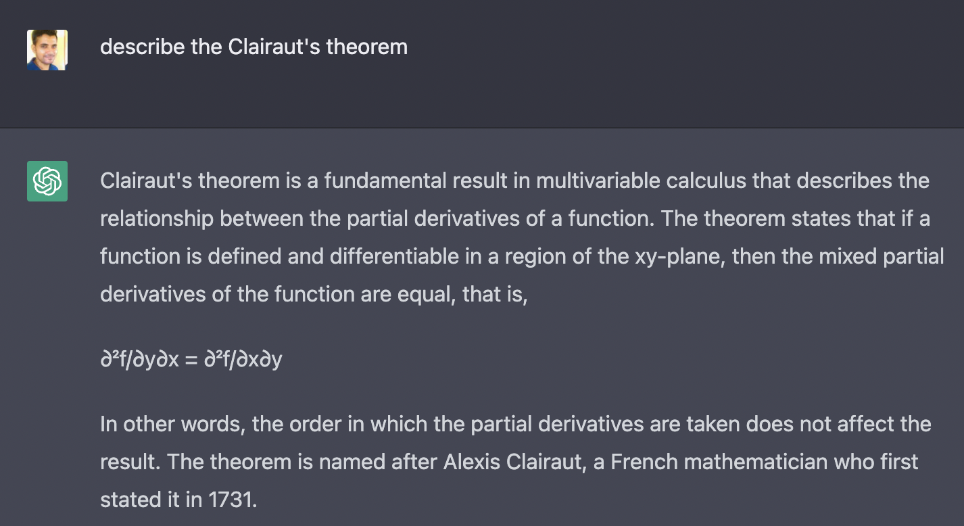This screenshot has width=964, height=526.
Task: Click the ChatGPT logo icon
Action: click(x=47, y=181)
